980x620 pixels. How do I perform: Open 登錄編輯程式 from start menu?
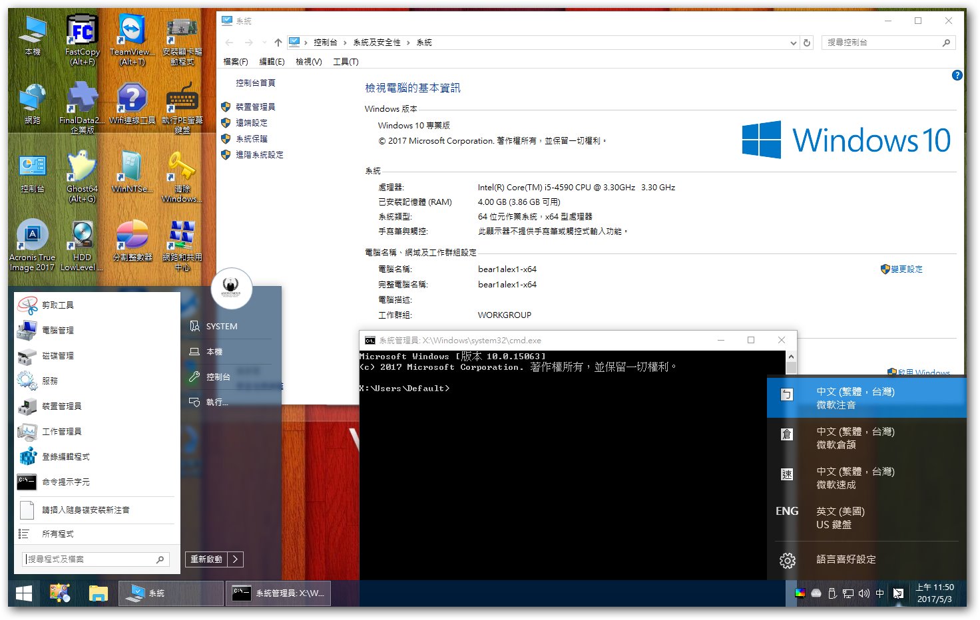[x=97, y=457]
